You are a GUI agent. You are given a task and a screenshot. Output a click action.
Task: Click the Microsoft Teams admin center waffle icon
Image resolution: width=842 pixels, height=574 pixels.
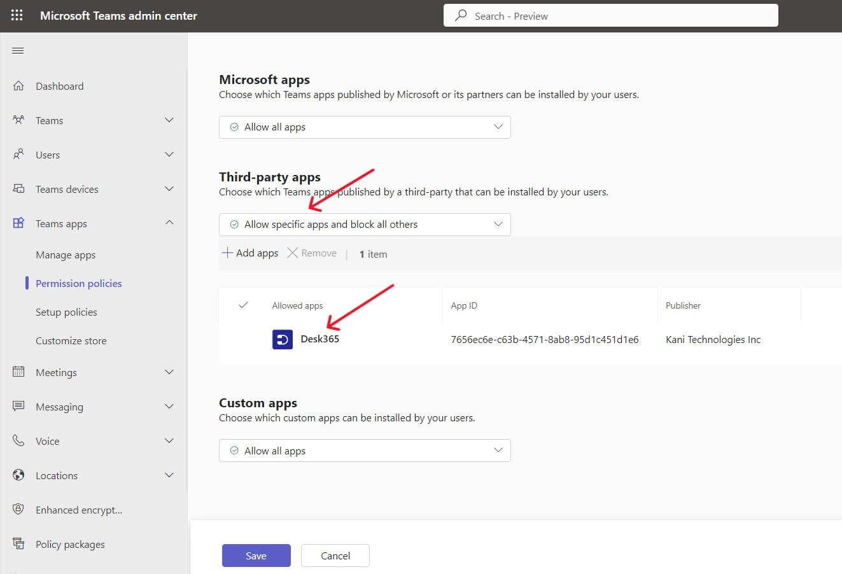(x=17, y=15)
